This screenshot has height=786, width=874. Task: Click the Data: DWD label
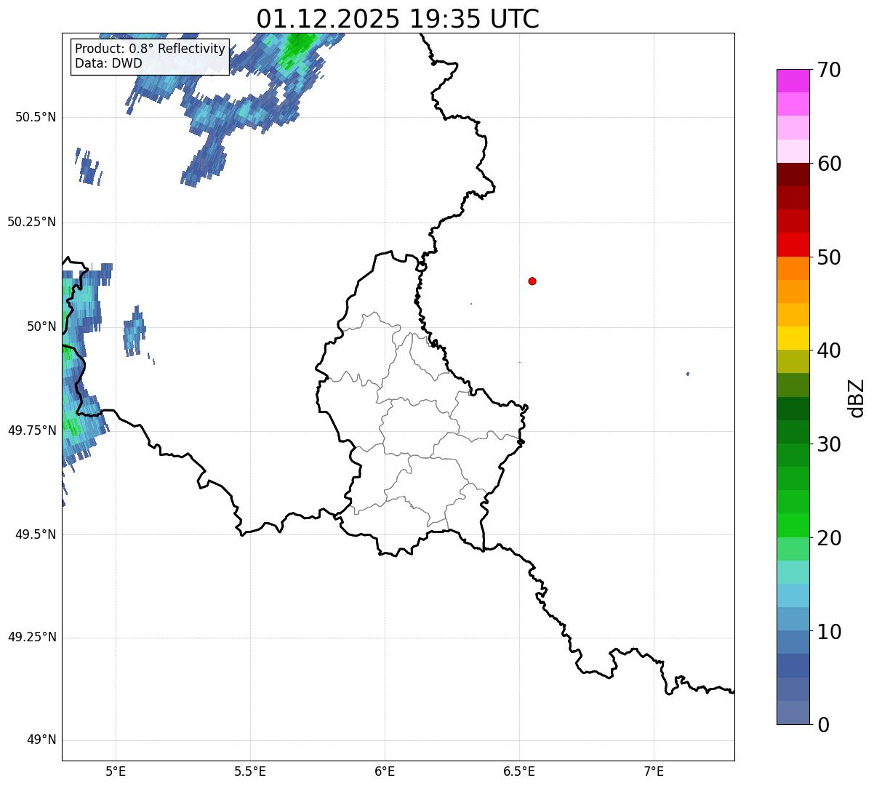pos(108,63)
